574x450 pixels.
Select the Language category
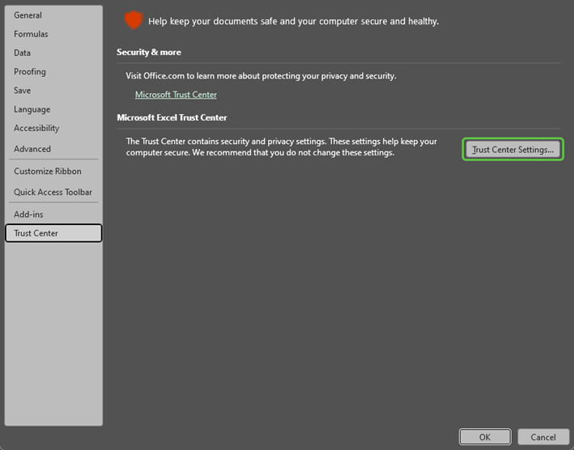(x=32, y=109)
